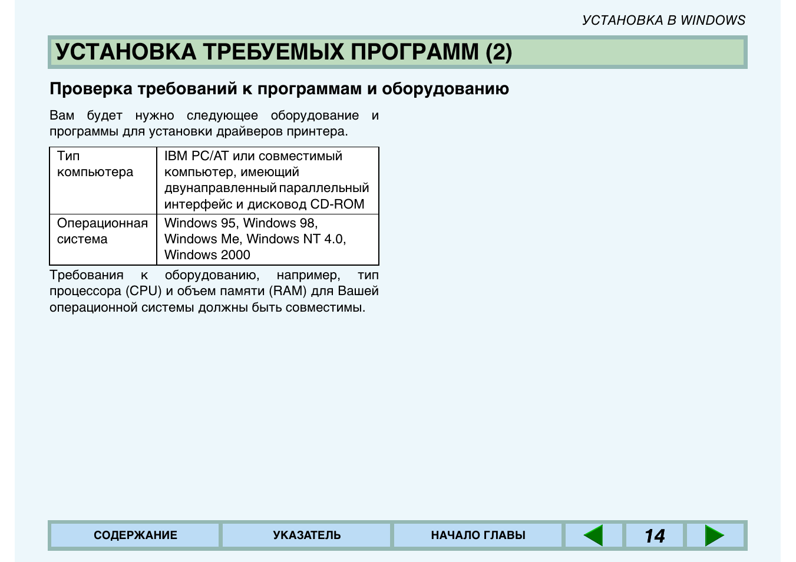This screenshot has height=562, width=796.
Task: Click the Windows 2000 text in the table
Action: tap(207, 255)
